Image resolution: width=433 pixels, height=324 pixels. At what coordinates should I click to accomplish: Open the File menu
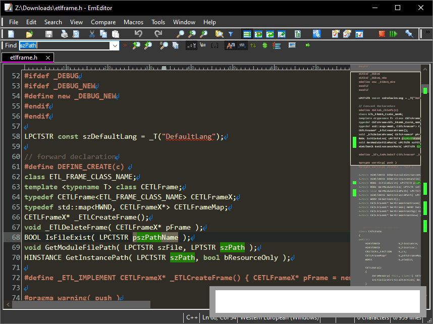[14, 22]
